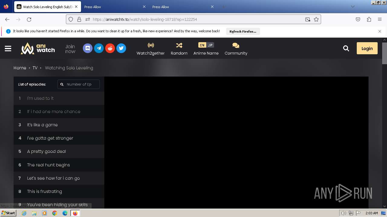387x217 pixels.
Task: Focus the Number of Ep search field
Action: coord(79,84)
